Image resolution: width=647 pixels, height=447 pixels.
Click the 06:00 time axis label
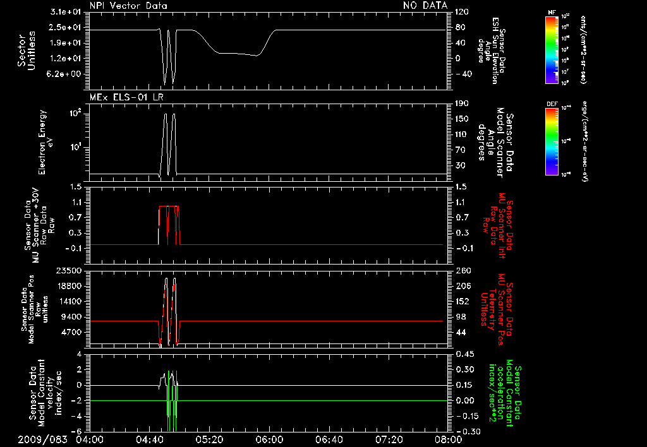click(x=269, y=439)
